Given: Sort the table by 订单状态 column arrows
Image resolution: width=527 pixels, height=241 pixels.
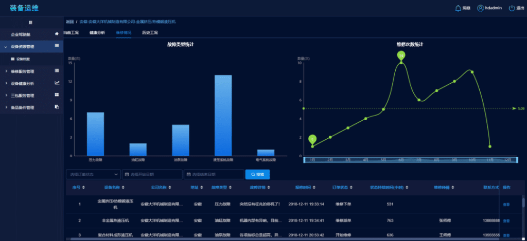Looking at the screenshot, I should point(351,187).
